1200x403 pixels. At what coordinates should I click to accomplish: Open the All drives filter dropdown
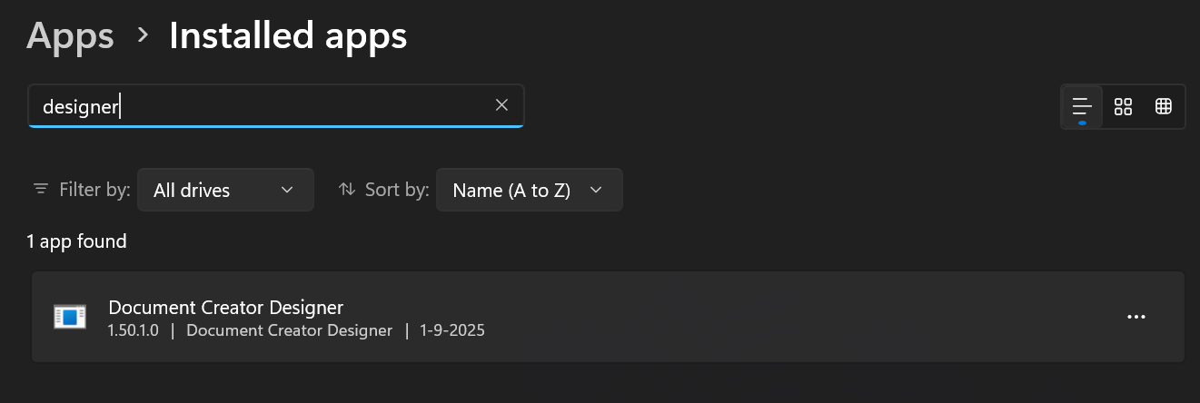[x=224, y=190]
